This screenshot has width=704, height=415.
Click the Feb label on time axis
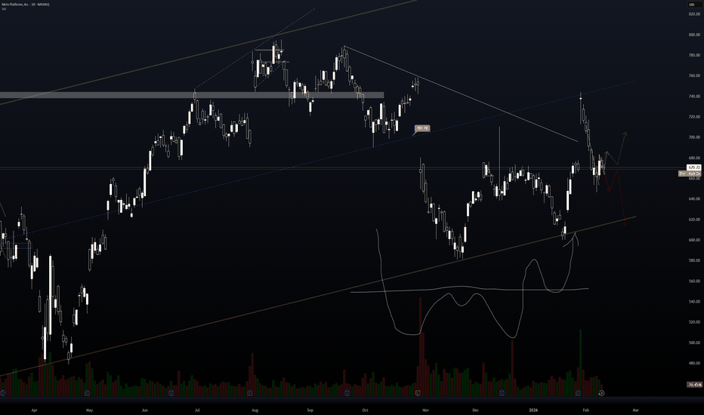(x=585, y=410)
